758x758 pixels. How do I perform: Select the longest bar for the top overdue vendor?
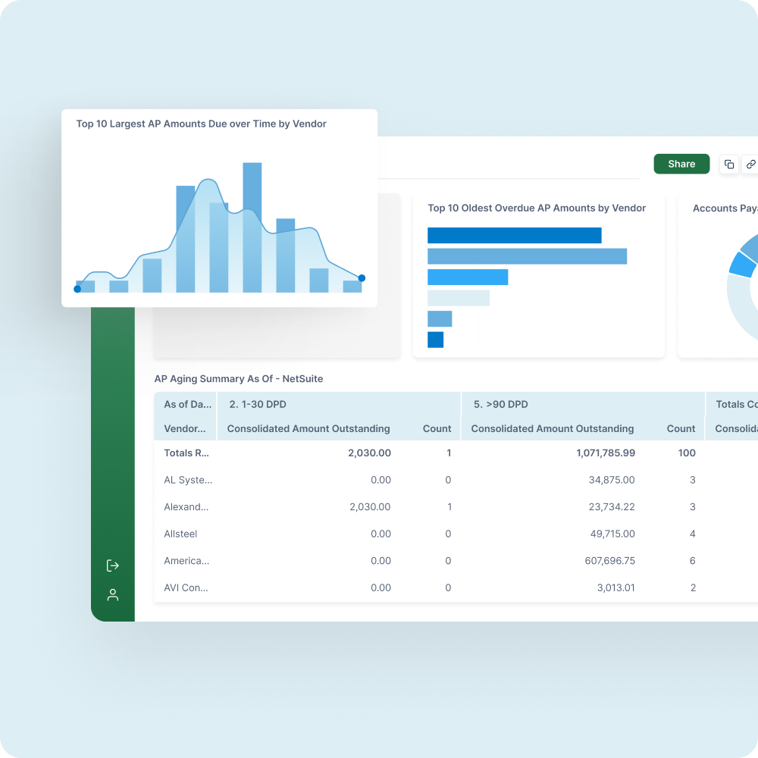(x=528, y=256)
